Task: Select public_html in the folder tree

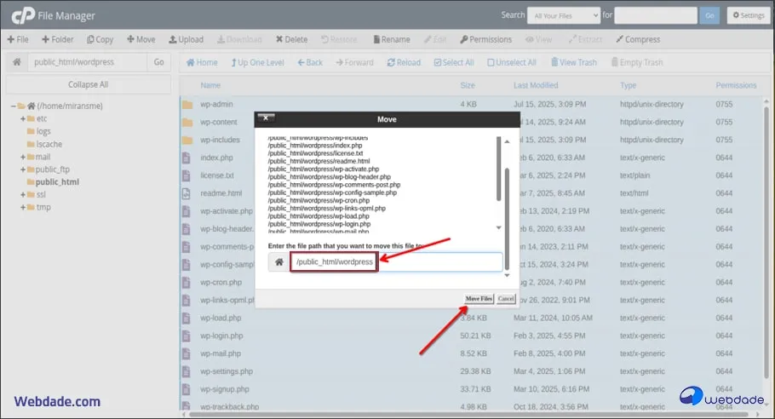Action: 57,182
